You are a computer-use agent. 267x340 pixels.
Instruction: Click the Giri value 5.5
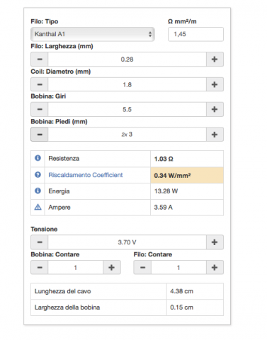click(127, 109)
